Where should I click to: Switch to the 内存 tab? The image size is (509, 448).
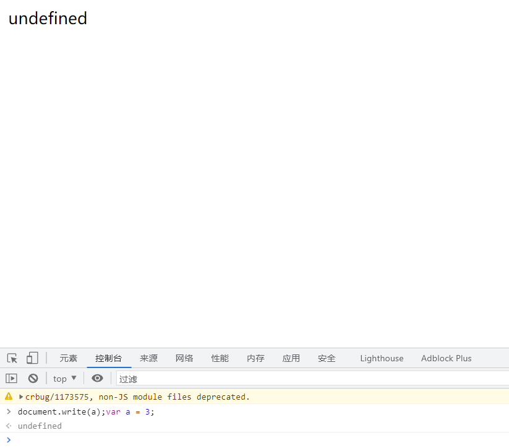255,358
